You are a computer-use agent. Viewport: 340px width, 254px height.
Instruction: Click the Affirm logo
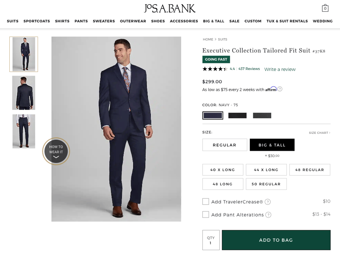(271, 89)
